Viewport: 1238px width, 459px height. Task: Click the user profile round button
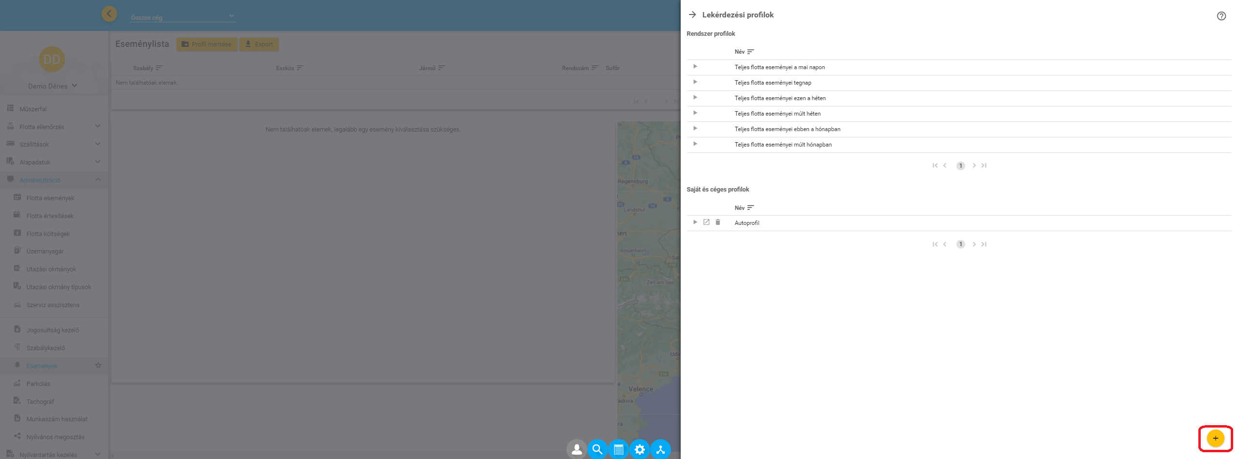click(577, 449)
